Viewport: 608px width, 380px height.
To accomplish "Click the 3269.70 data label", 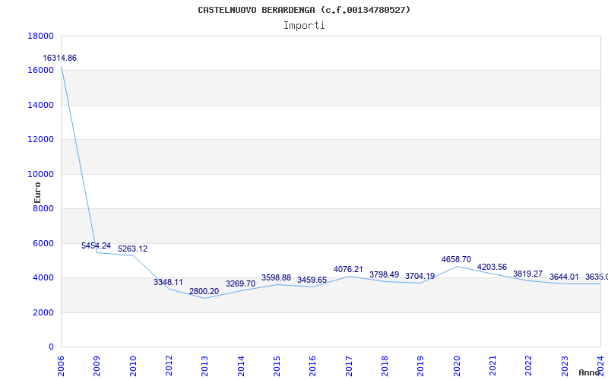I will [x=240, y=283].
